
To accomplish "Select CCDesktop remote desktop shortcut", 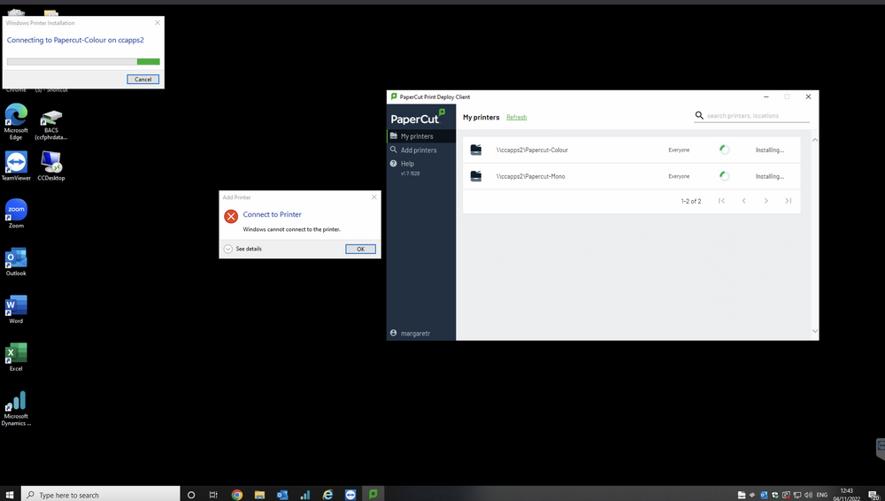I will (x=51, y=166).
